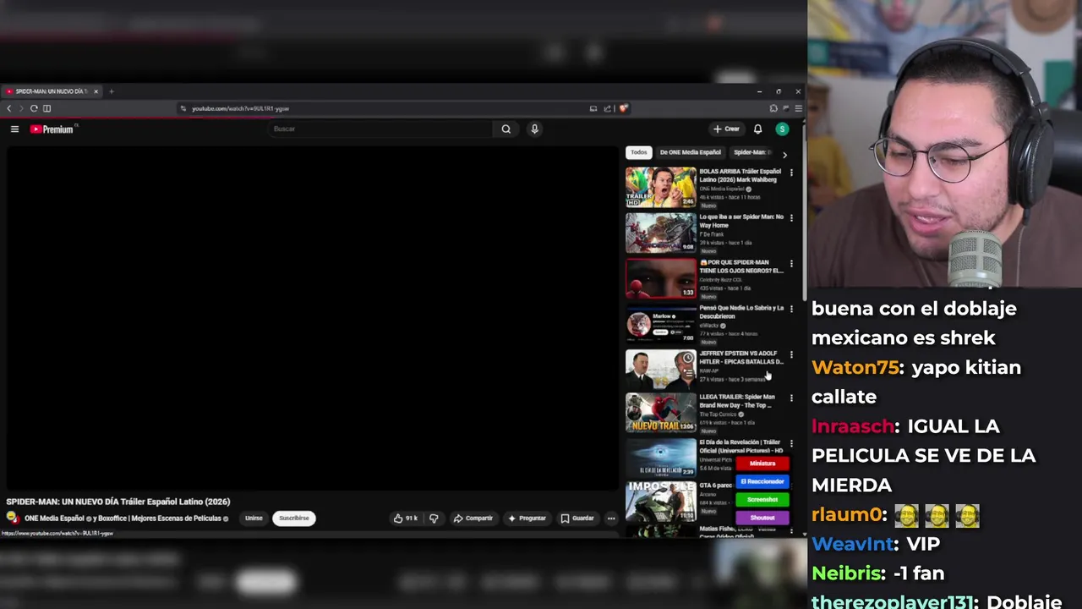This screenshot has width=1082, height=609.
Task: Toggle the browser sidebar panel icon
Action: point(46,108)
